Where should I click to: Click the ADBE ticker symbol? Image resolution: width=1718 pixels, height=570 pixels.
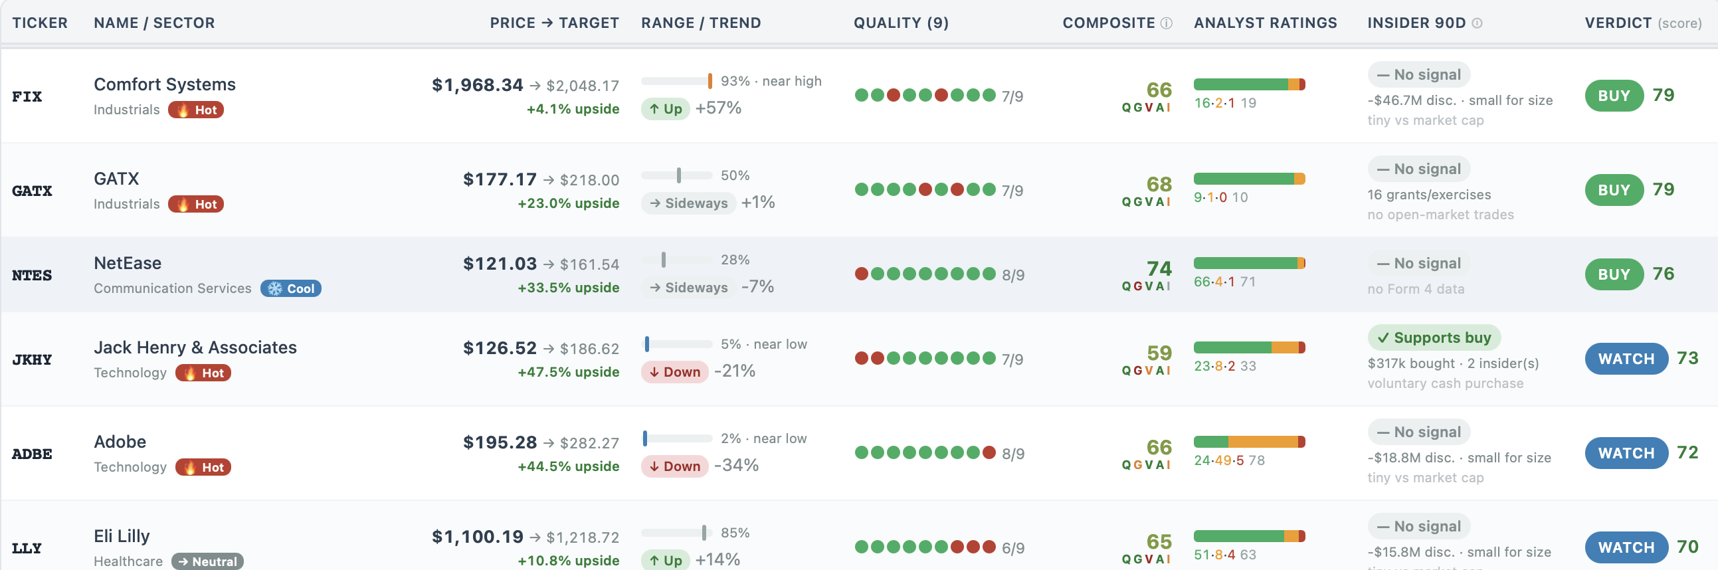point(32,454)
